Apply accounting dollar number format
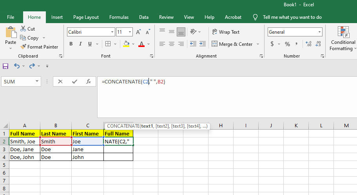The width and height of the screenshot is (357, 195). [x=272, y=44]
